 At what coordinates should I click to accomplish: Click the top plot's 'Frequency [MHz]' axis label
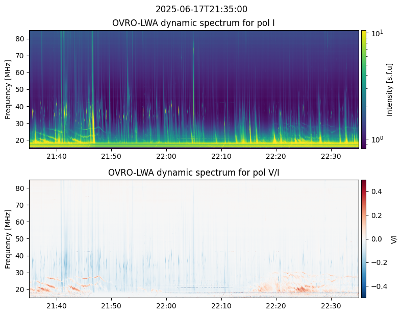click(8, 89)
